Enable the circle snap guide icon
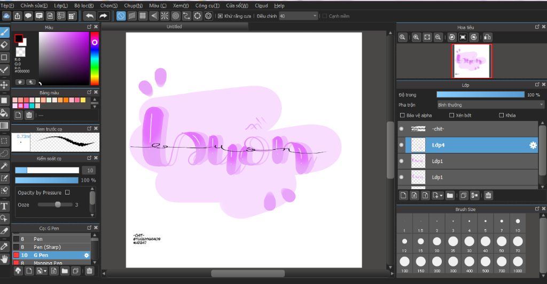The image size is (547, 284). pyautogui.click(x=175, y=16)
